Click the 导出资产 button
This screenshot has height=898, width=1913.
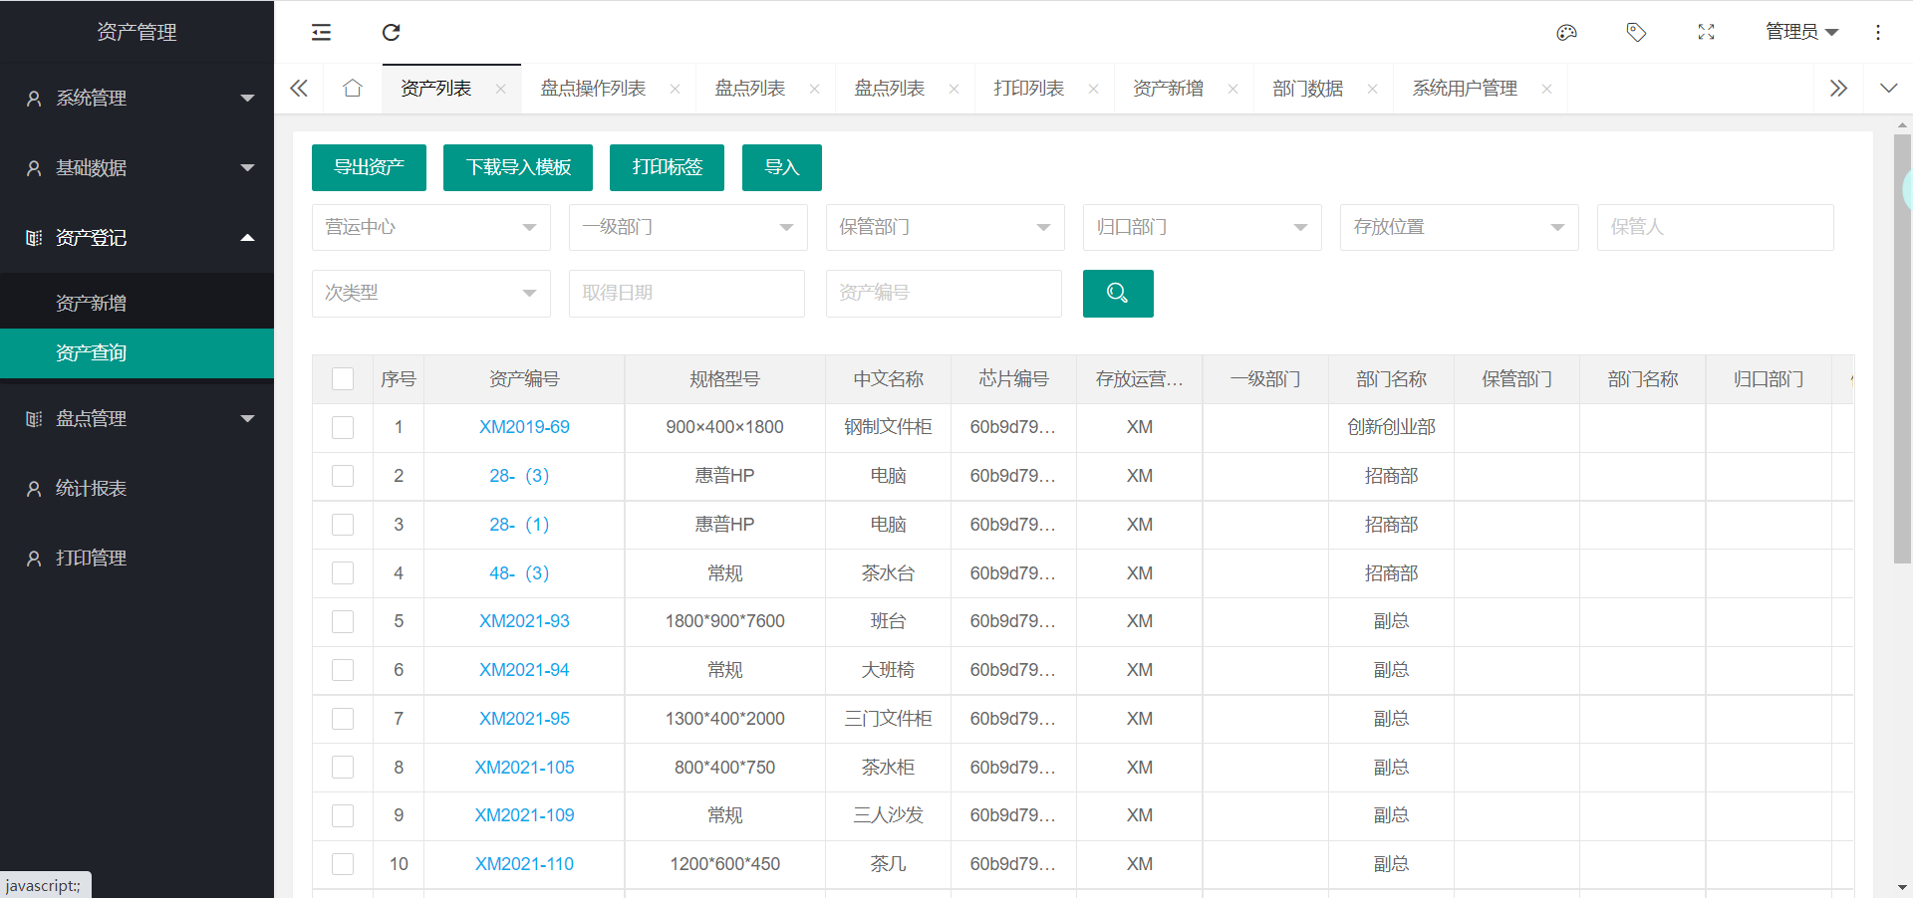[369, 167]
